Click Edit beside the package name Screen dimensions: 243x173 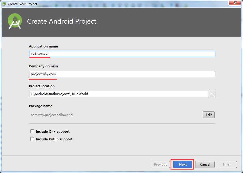[x=209, y=115]
